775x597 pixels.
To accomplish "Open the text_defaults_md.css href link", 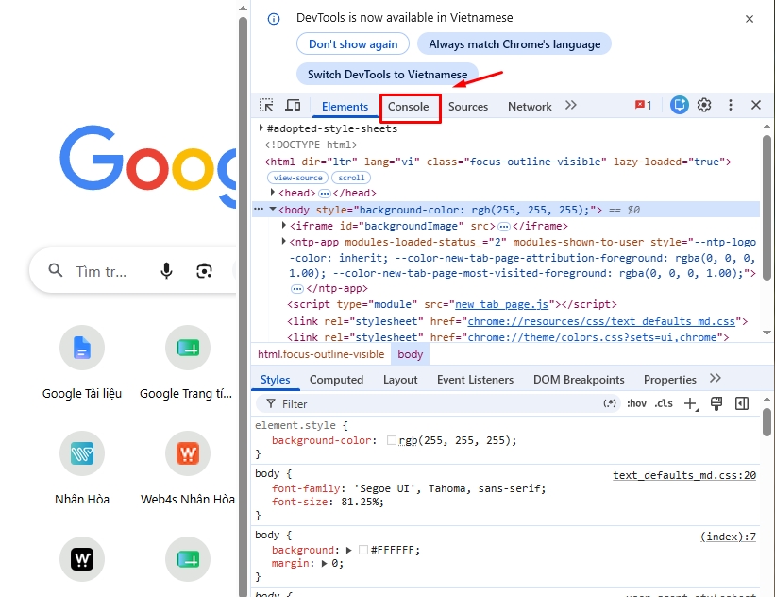I will coord(601,321).
